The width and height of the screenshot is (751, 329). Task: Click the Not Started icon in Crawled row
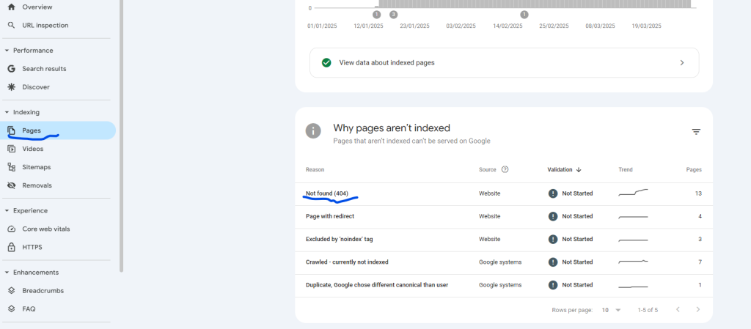click(x=553, y=262)
